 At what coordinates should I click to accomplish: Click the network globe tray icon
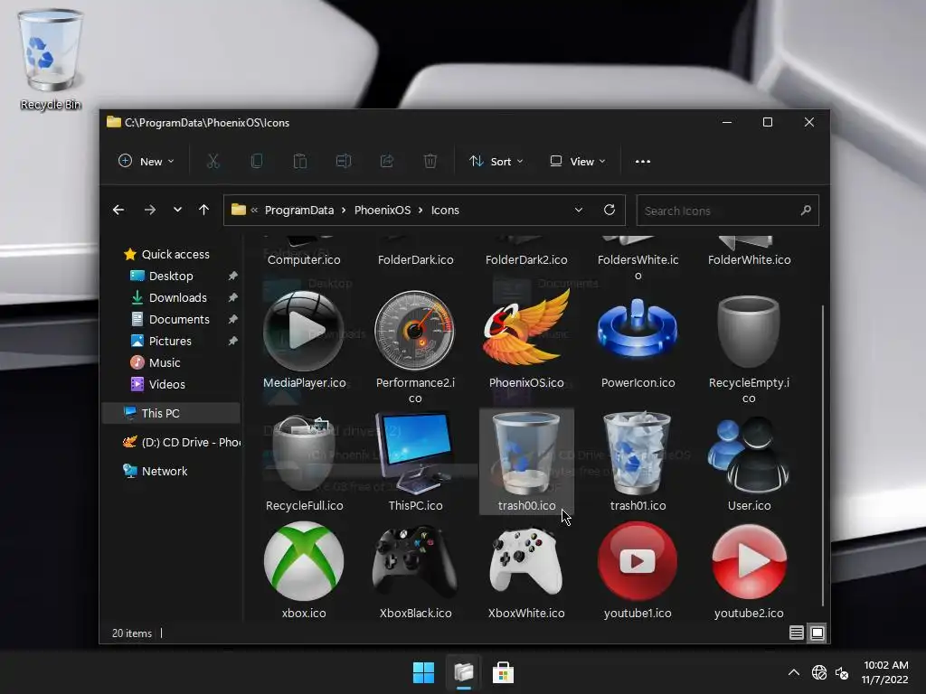pyautogui.click(x=819, y=672)
